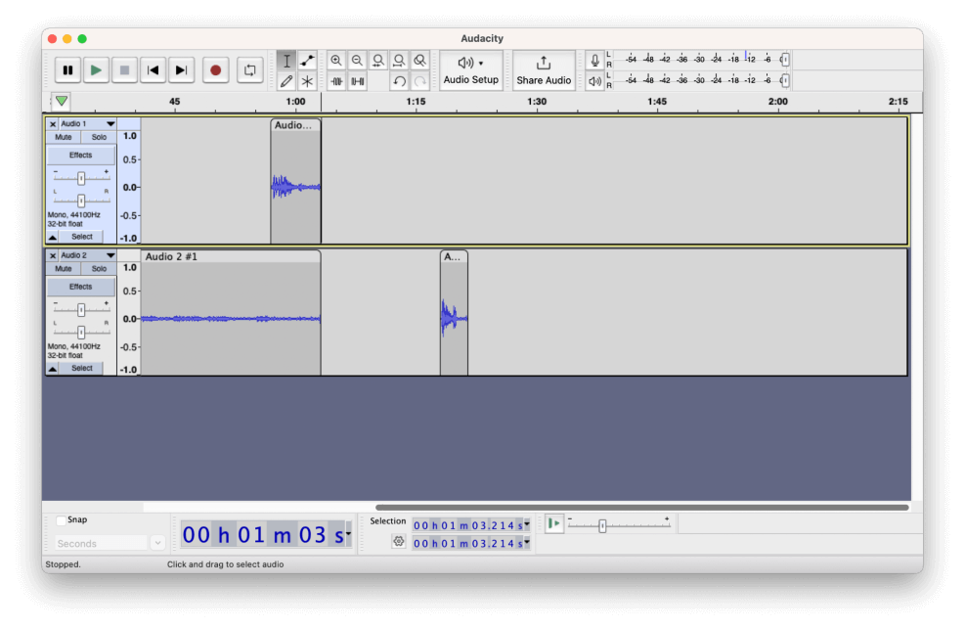Screen dimensions: 965x629
Task: Silence audio selection icon
Action: click(357, 81)
